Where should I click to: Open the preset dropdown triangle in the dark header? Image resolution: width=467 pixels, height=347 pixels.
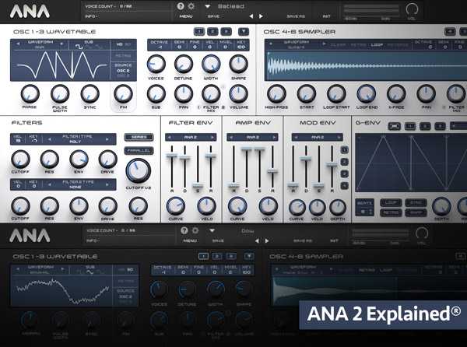click(x=212, y=230)
